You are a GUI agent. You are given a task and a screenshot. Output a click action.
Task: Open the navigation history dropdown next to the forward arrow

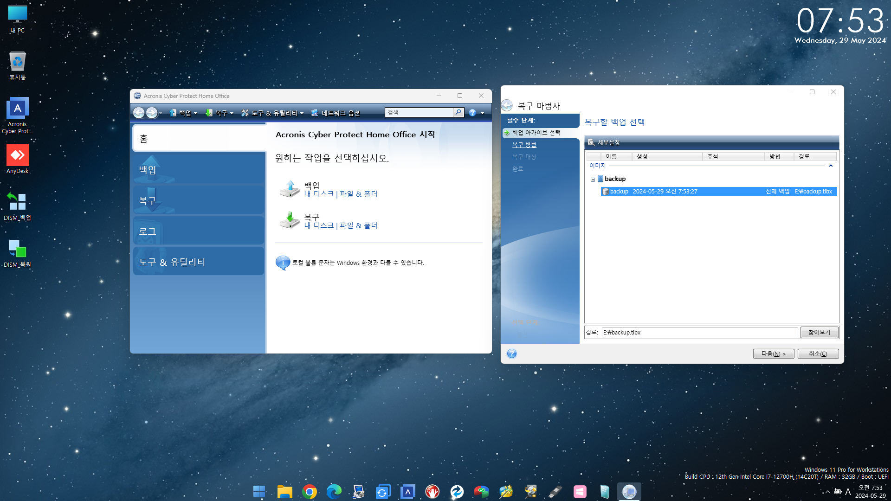pyautogui.click(x=161, y=113)
